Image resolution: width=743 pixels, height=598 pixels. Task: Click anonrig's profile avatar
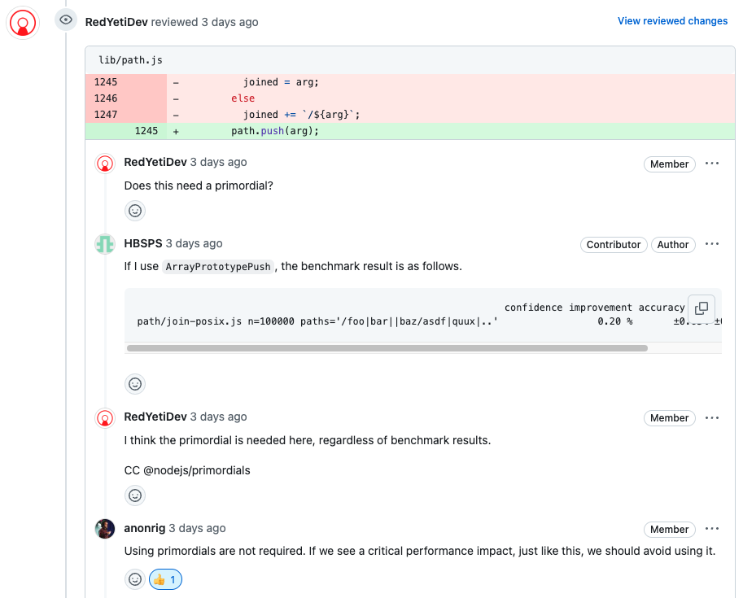click(x=105, y=528)
